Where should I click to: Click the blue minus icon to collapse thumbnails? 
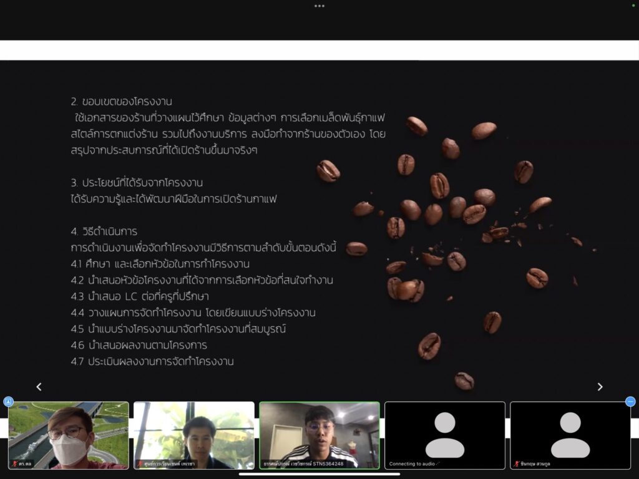click(630, 402)
